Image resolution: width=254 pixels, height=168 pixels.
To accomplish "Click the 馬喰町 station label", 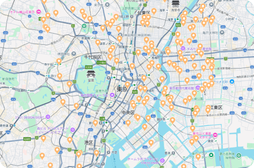I will tap(155, 58).
